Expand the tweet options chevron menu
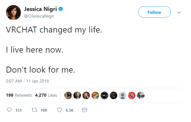Screen dimensions: 191x122 click(x=179, y=12)
